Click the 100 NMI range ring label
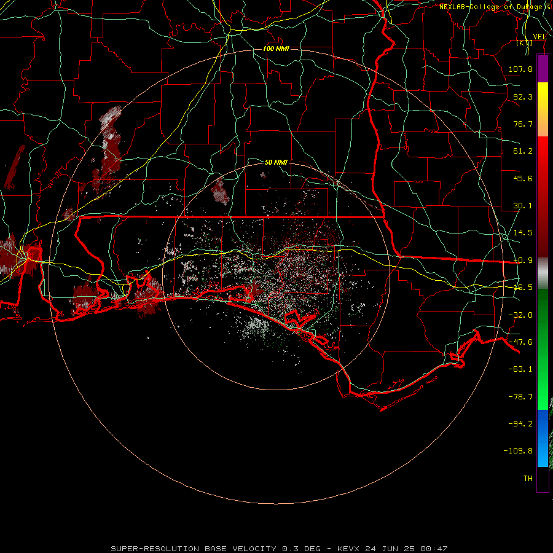The image size is (553, 553). coord(276,49)
